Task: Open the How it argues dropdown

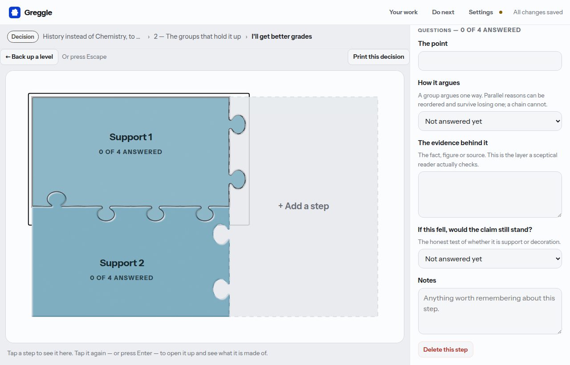Action: [x=490, y=121]
